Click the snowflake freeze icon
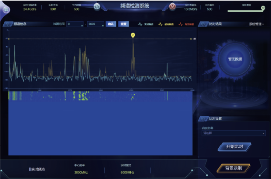Screen dimensions: 271x179 click(97, 7)
